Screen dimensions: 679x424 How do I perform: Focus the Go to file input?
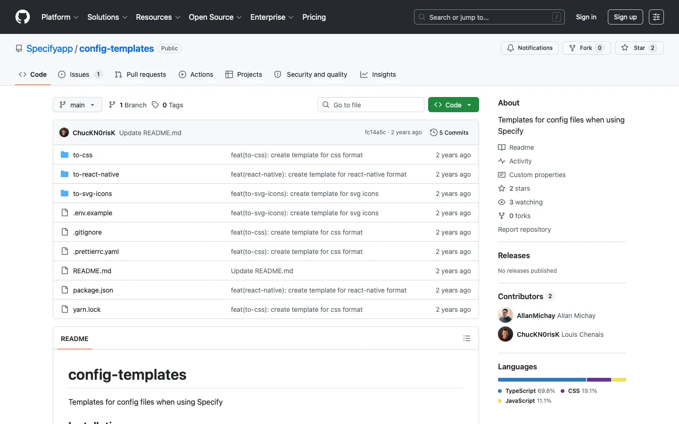coord(371,105)
